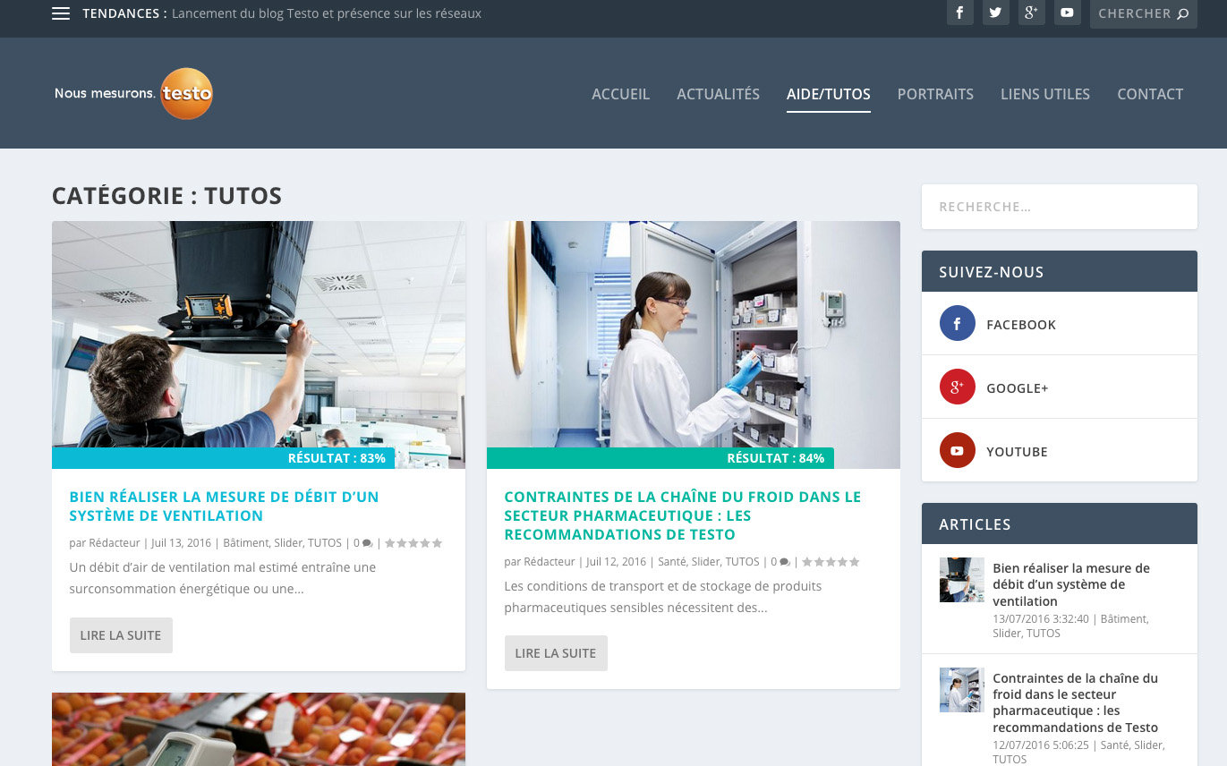
Task: Click star rating of cold chain article
Action: tap(831, 562)
